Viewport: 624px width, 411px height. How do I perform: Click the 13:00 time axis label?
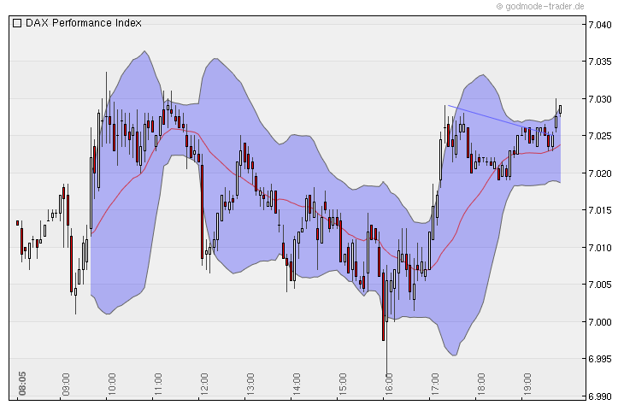[x=250, y=385]
